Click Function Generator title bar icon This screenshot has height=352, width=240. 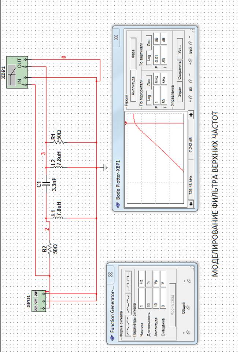(x=111, y=338)
